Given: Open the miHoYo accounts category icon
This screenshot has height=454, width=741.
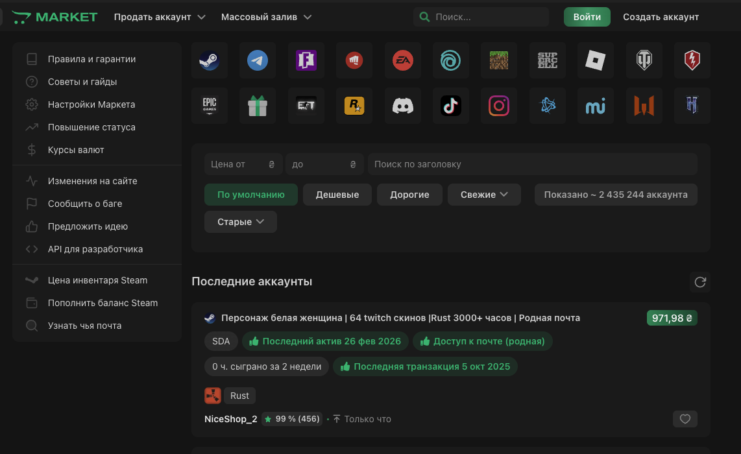Looking at the screenshot, I should (x=596, y=105).
